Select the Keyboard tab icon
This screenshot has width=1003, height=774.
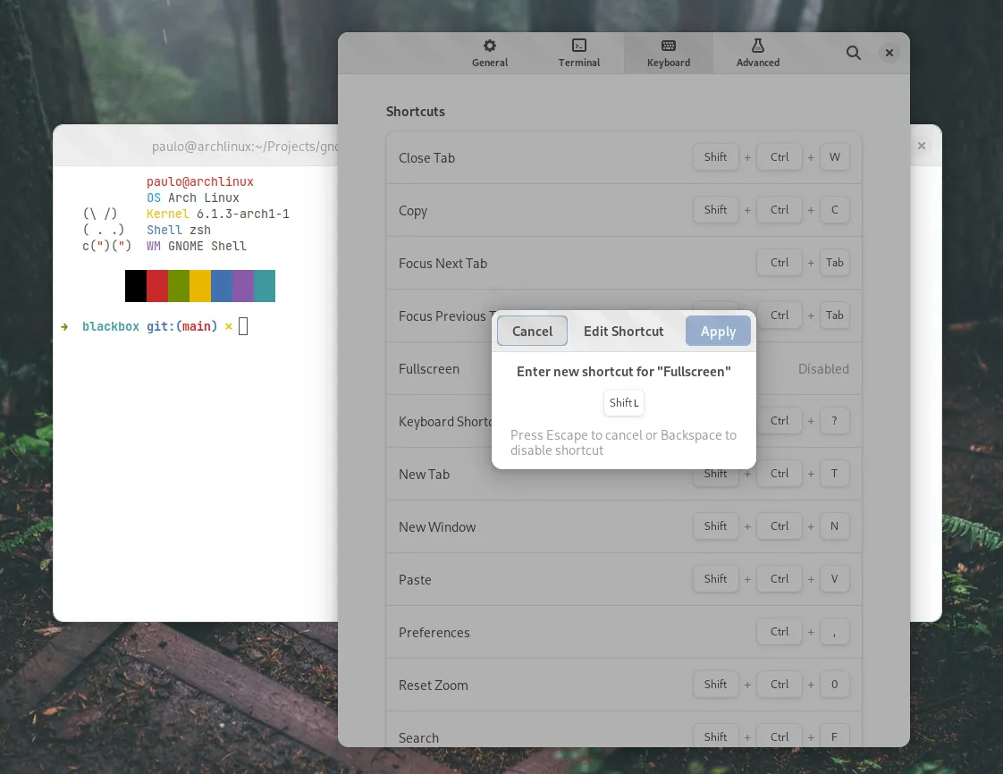(x=669, y=46)
